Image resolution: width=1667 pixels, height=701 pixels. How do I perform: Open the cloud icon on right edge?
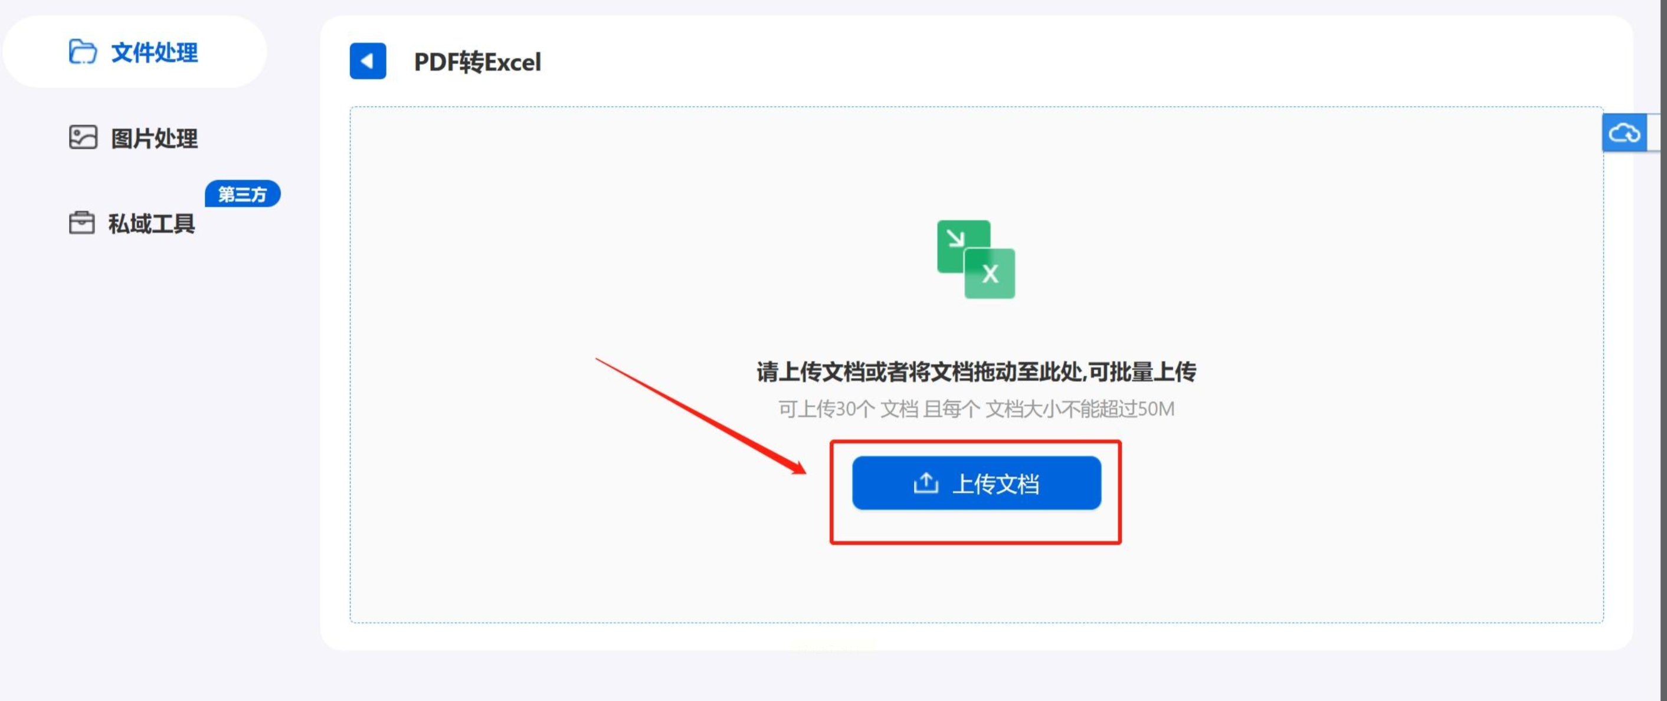tap(1625, 133)
